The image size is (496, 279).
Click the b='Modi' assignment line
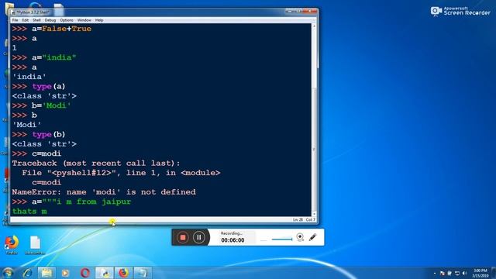(x=41, y=105)
